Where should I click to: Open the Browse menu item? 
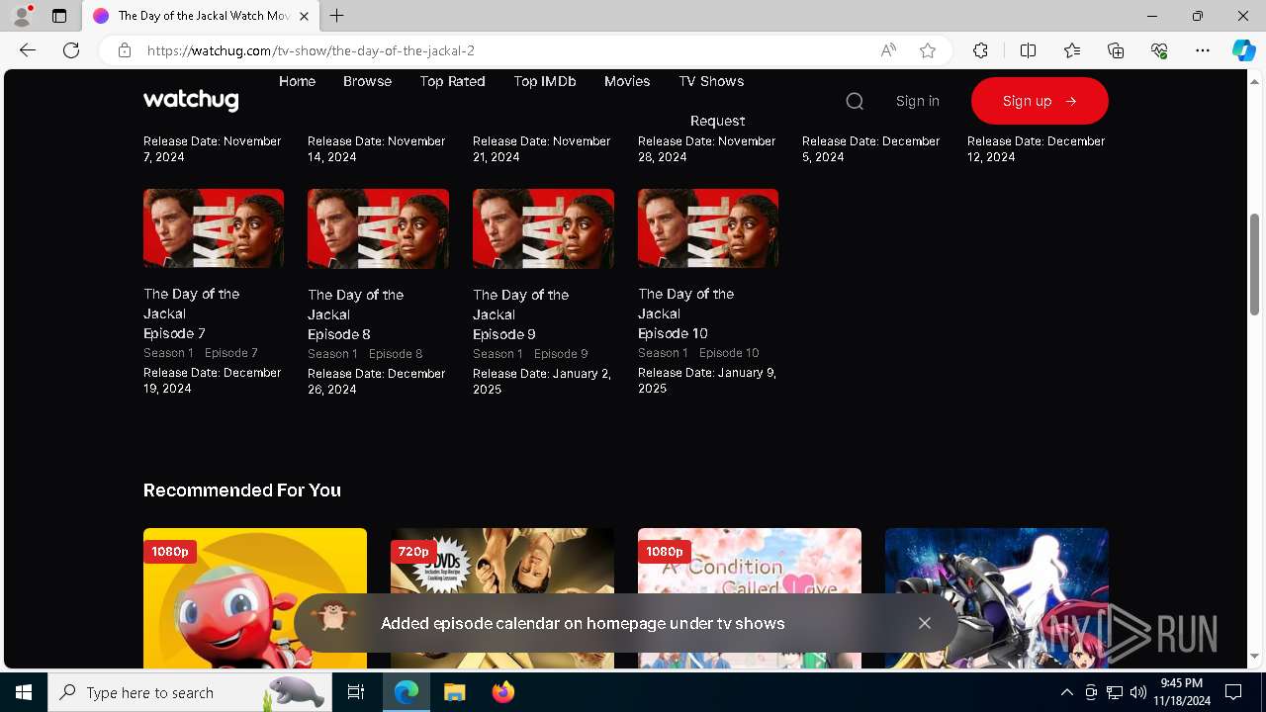(x=367, y=81)
